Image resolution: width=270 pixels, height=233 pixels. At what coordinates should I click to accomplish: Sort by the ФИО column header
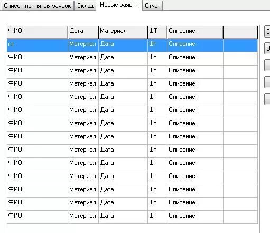click(x=37, y=32)
